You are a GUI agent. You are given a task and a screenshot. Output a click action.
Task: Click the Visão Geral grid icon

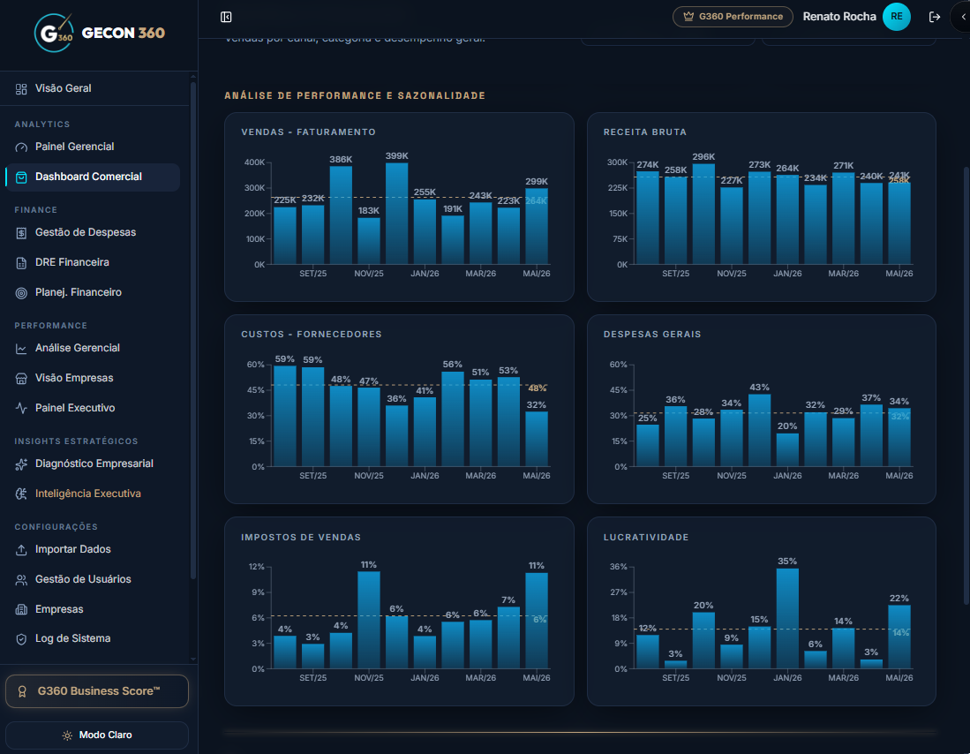(21, 89)
